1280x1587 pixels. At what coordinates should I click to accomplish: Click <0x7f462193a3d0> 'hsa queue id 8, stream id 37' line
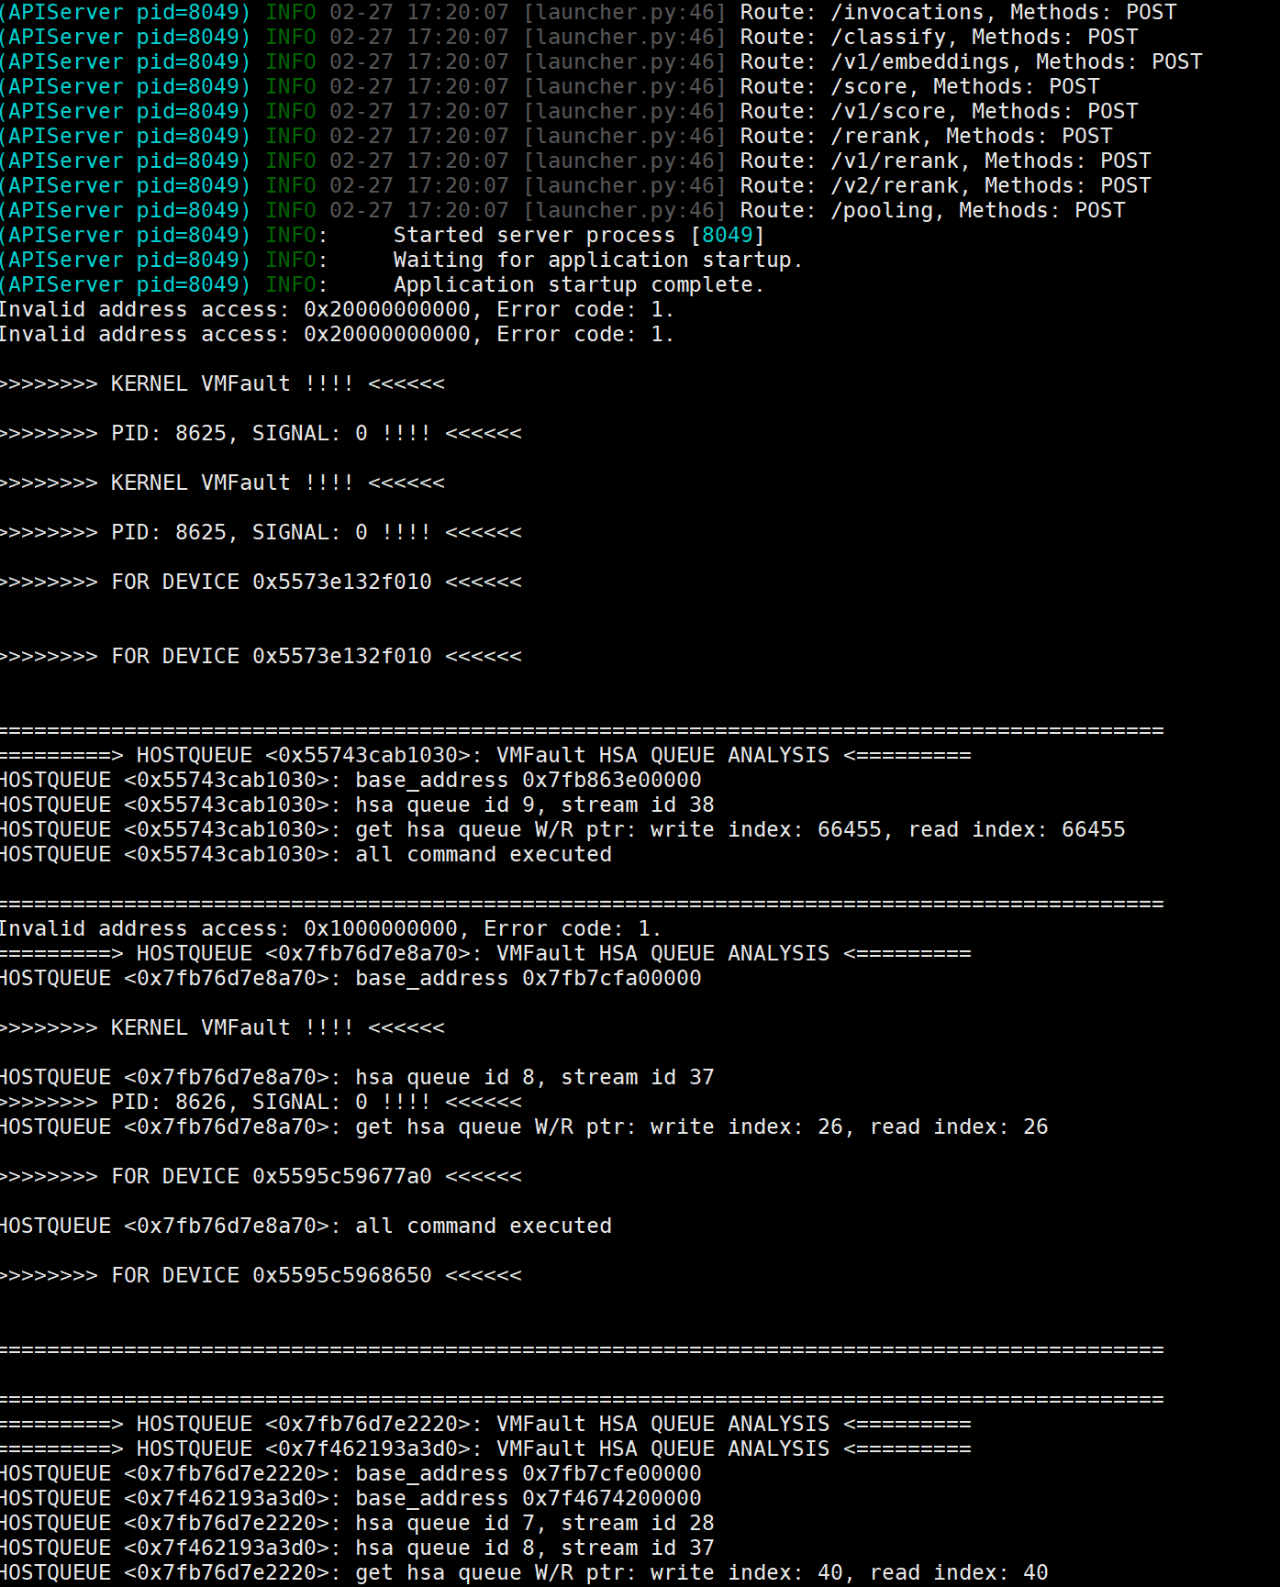[357, 1548]
